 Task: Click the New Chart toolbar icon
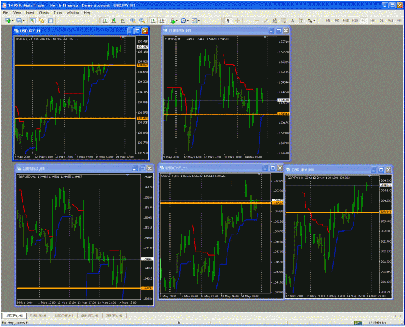[x=8, y=21]
